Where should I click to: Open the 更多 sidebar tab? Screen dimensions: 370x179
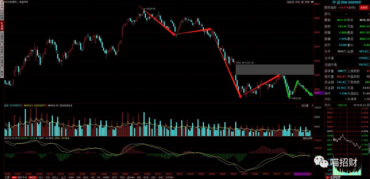[2, 73]
